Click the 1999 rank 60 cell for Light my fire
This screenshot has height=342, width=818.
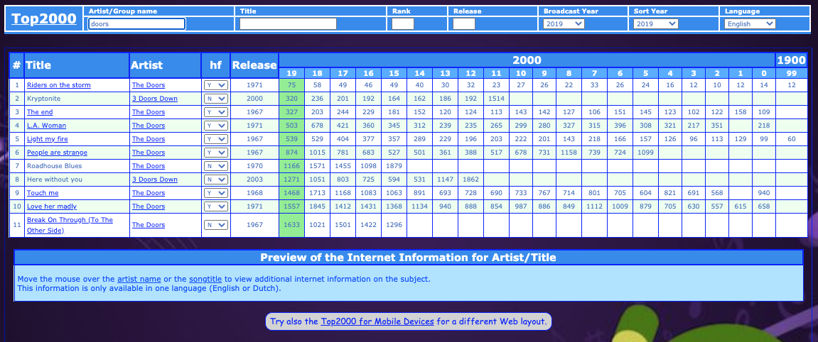point(792,139)
